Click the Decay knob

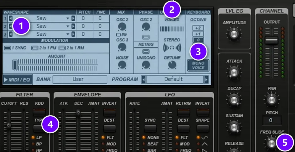(x=234, y=100)
